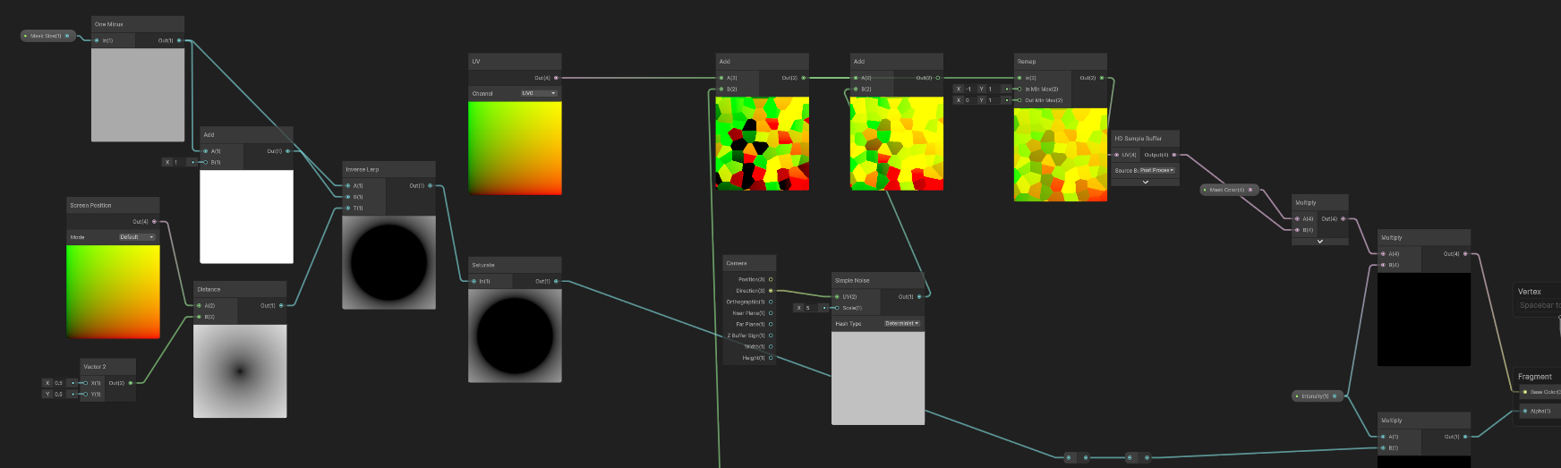Image resolution: width=1561 pixels, height=468 pixels.
Task: Select the black Multiply preview above Intensity
Action: [x=1424, y=319]
